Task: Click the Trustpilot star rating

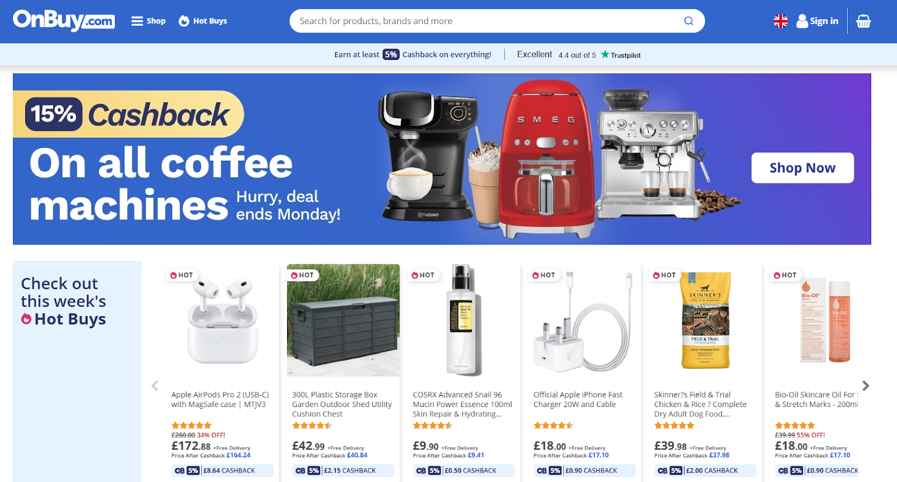Action: click(x=578, y=54)
